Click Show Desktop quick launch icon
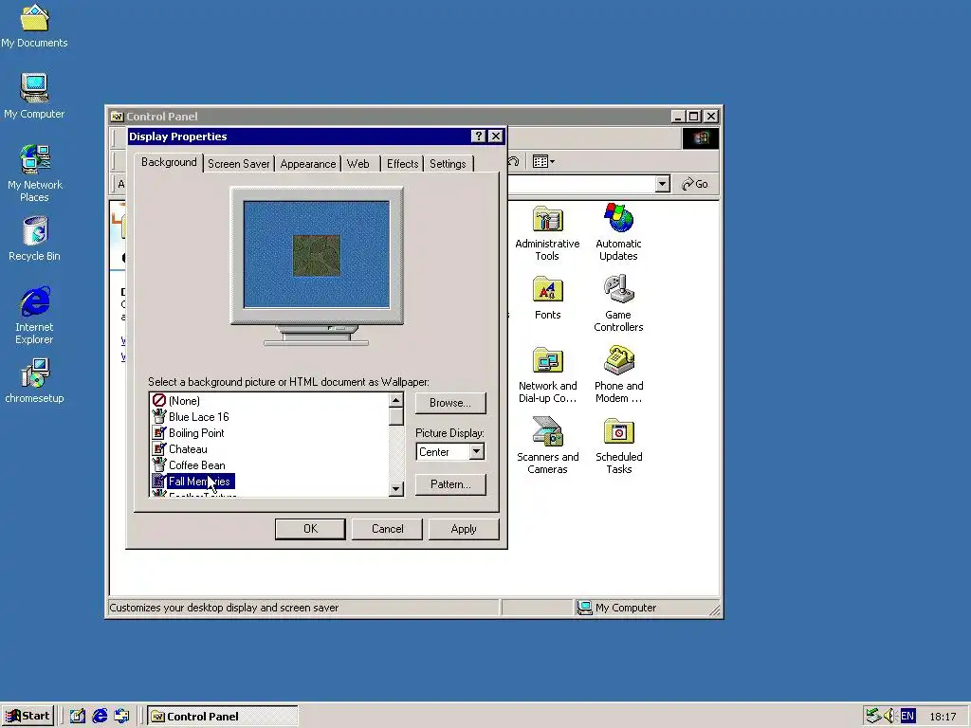This screenshot has width=971, height=728. [x=78, y=717]
